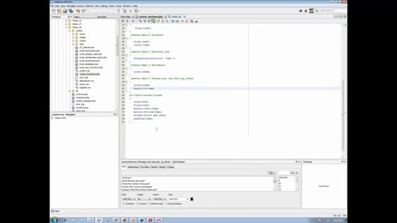Click the Windows Start button
Screen dimensions: 397x223
(x=55, y=221)
